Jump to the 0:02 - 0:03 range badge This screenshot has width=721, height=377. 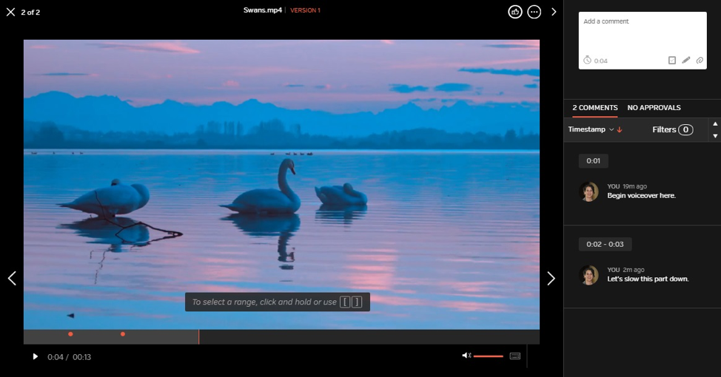(x=605, y=244)
